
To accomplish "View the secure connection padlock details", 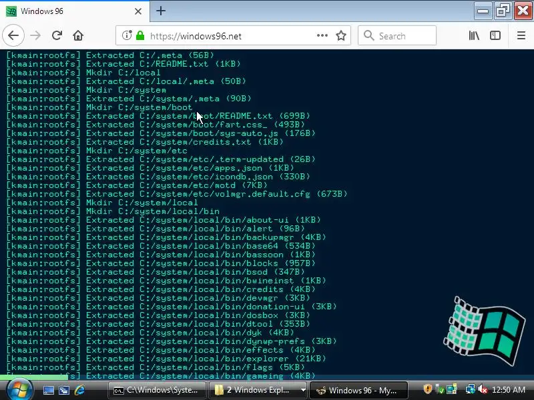I will [x=140, y=35].
